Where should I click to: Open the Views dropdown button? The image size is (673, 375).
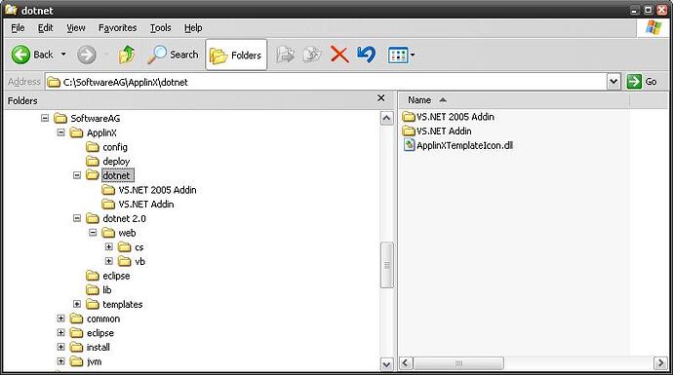[x=401, y=55]
